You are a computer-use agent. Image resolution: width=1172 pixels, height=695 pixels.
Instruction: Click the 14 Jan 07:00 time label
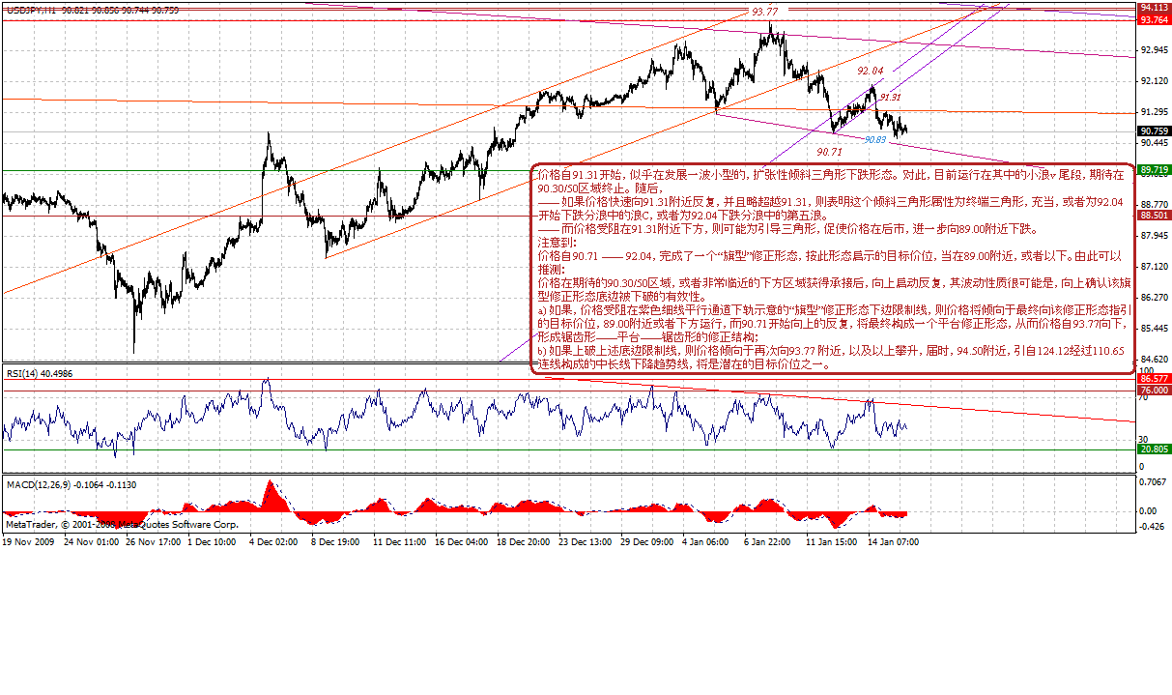[894, 543]
